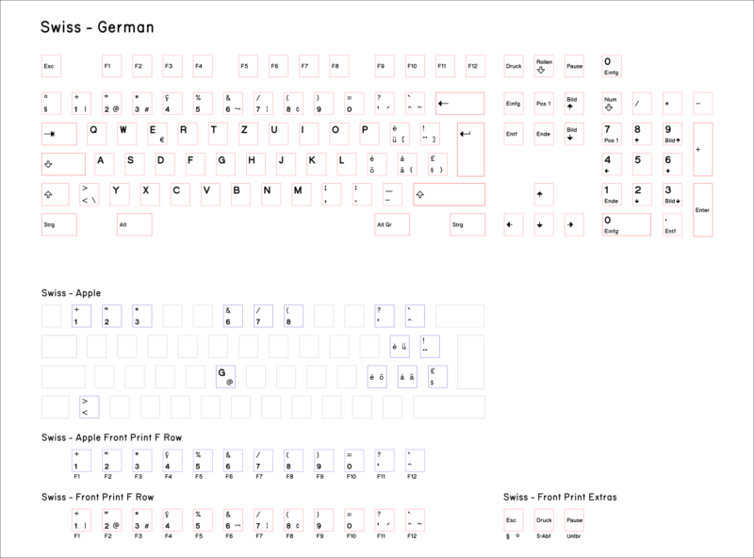Click the down arrow key in the arrow cluster

[544, 224]
